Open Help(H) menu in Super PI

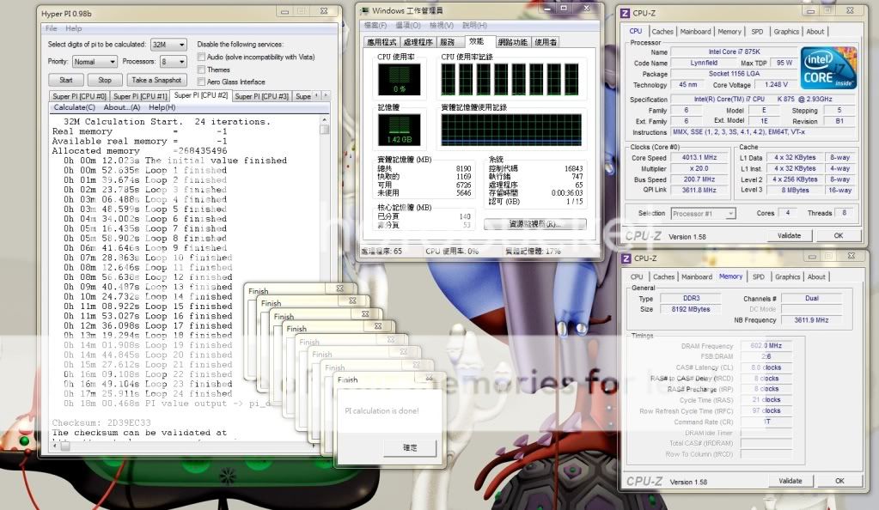162,107
